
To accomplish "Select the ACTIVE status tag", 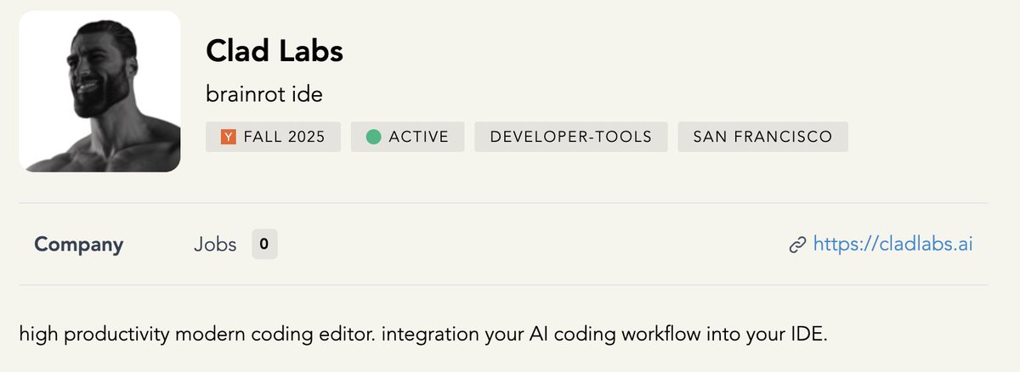I will coord(407,137).
